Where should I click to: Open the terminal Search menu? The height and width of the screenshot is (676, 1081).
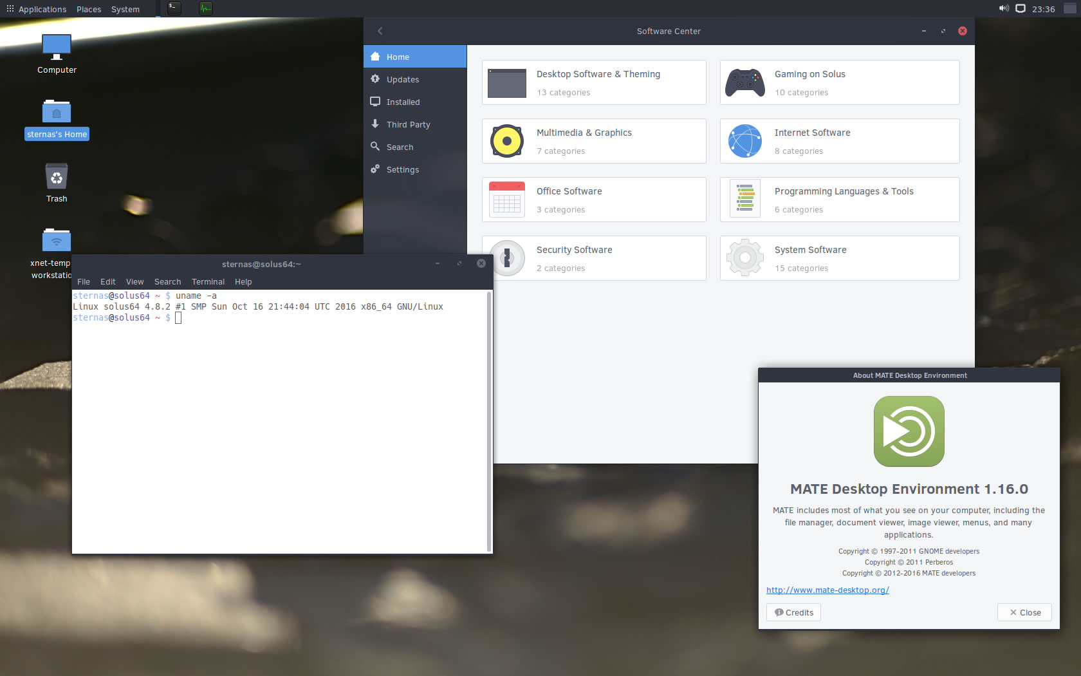(x=167, y=281)
